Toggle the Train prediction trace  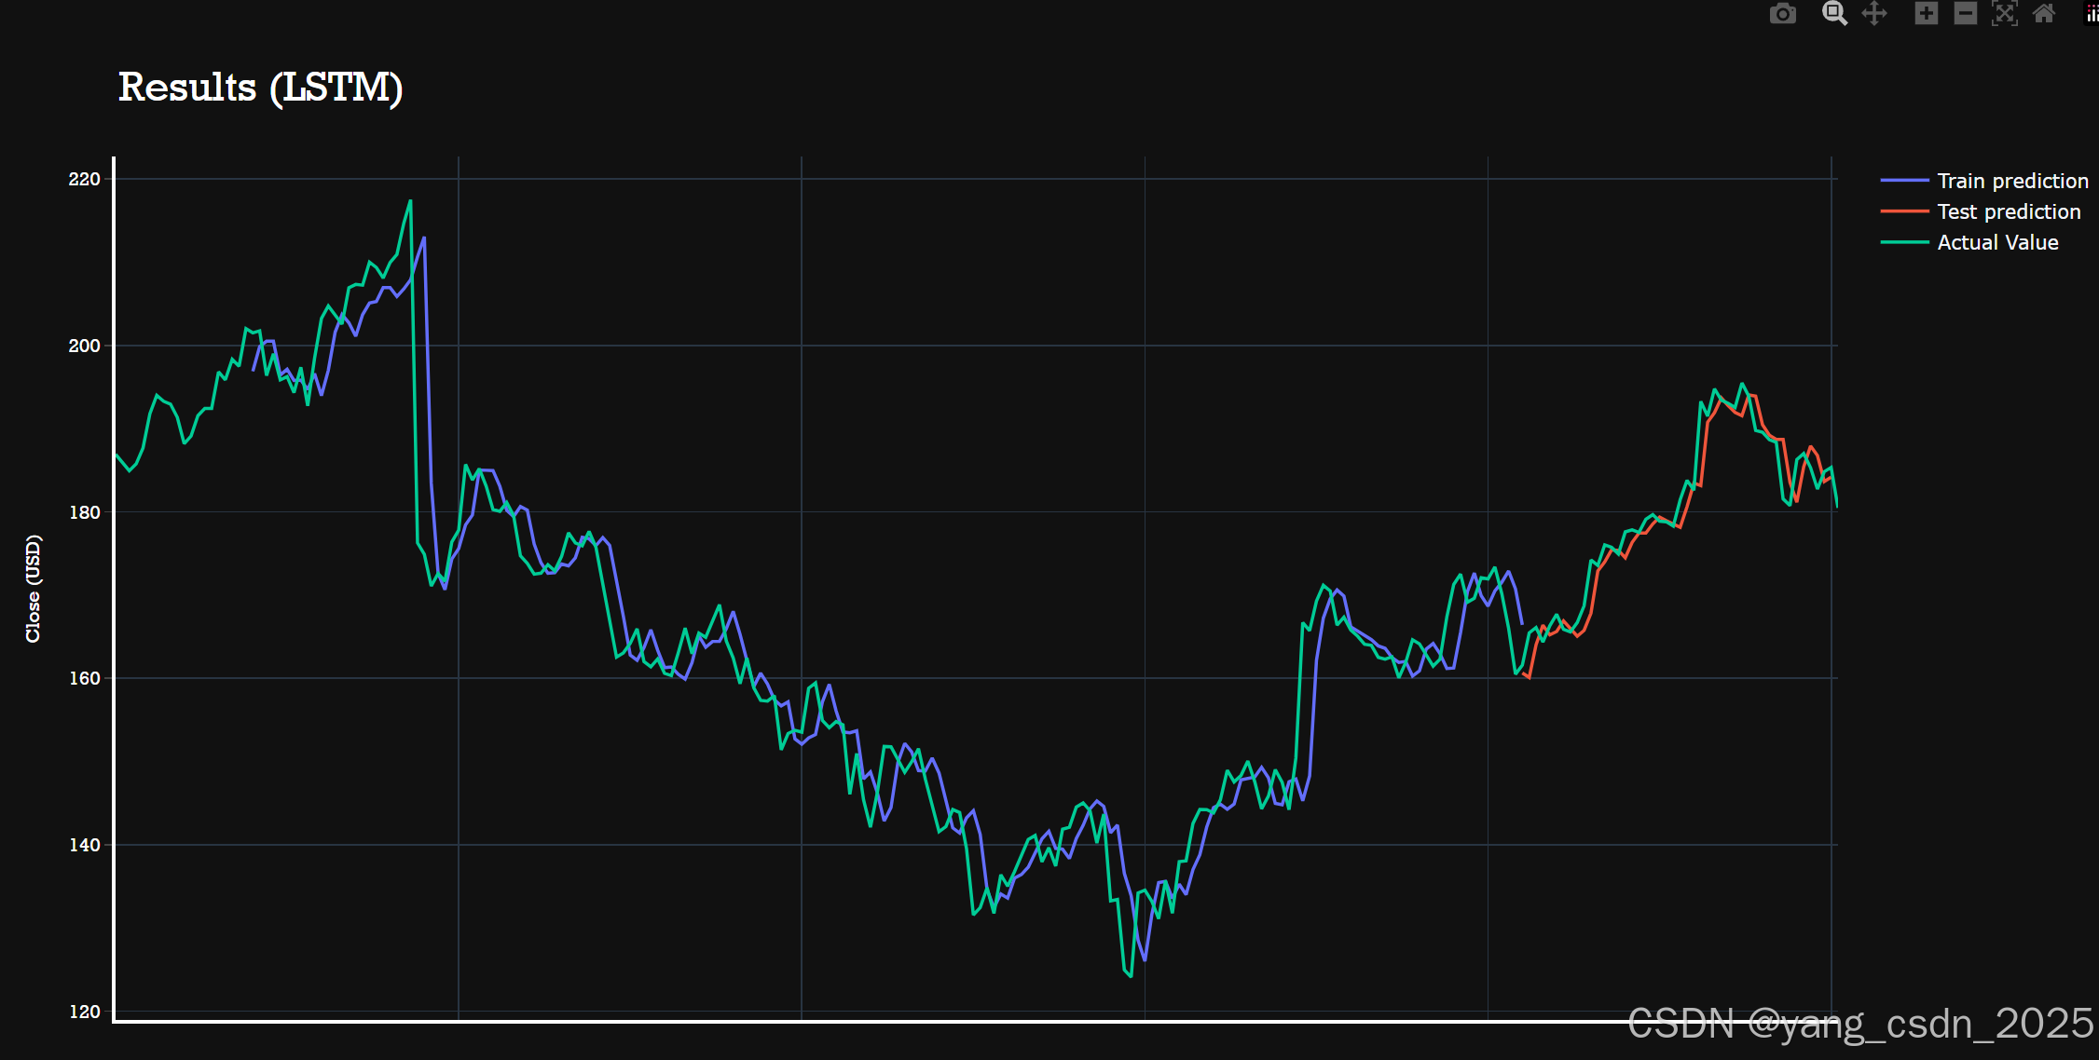[x=2012, y=181]
